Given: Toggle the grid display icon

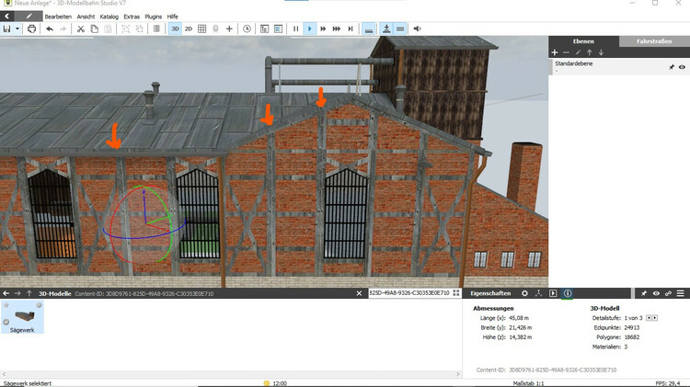Looking at the screenshot, I should [x=202, y=28].
